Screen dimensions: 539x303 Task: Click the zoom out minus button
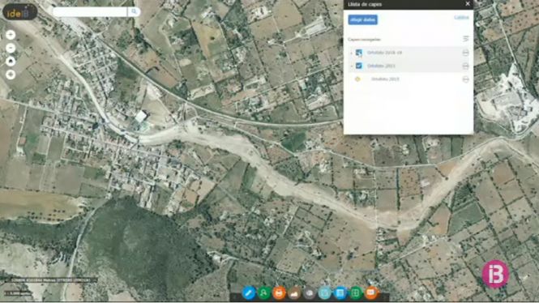[11, 48]
